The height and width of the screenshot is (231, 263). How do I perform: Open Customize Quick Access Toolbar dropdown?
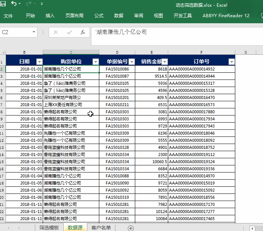tap(42, 3)
